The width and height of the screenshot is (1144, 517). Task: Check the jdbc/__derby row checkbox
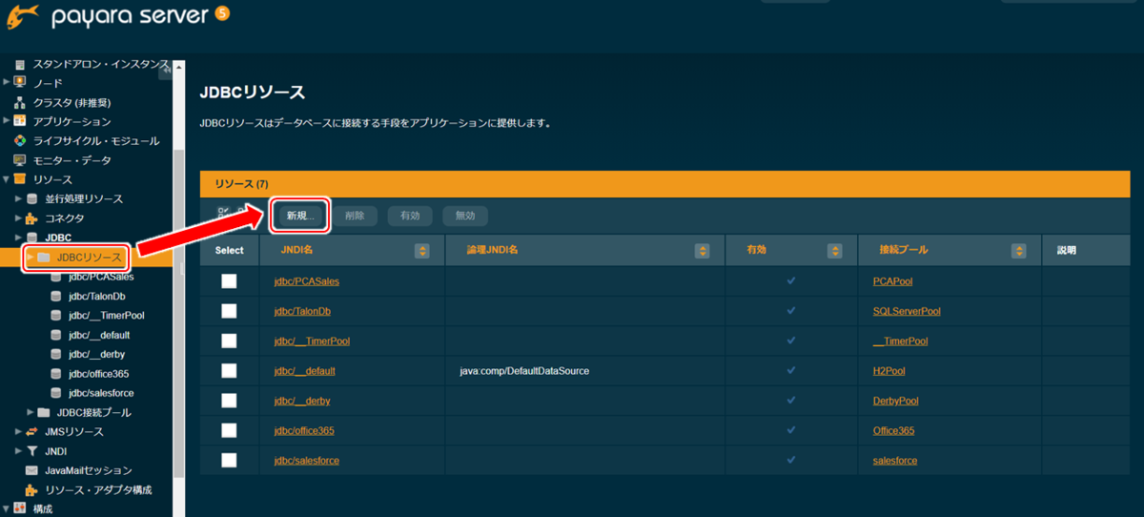point(229,401)
